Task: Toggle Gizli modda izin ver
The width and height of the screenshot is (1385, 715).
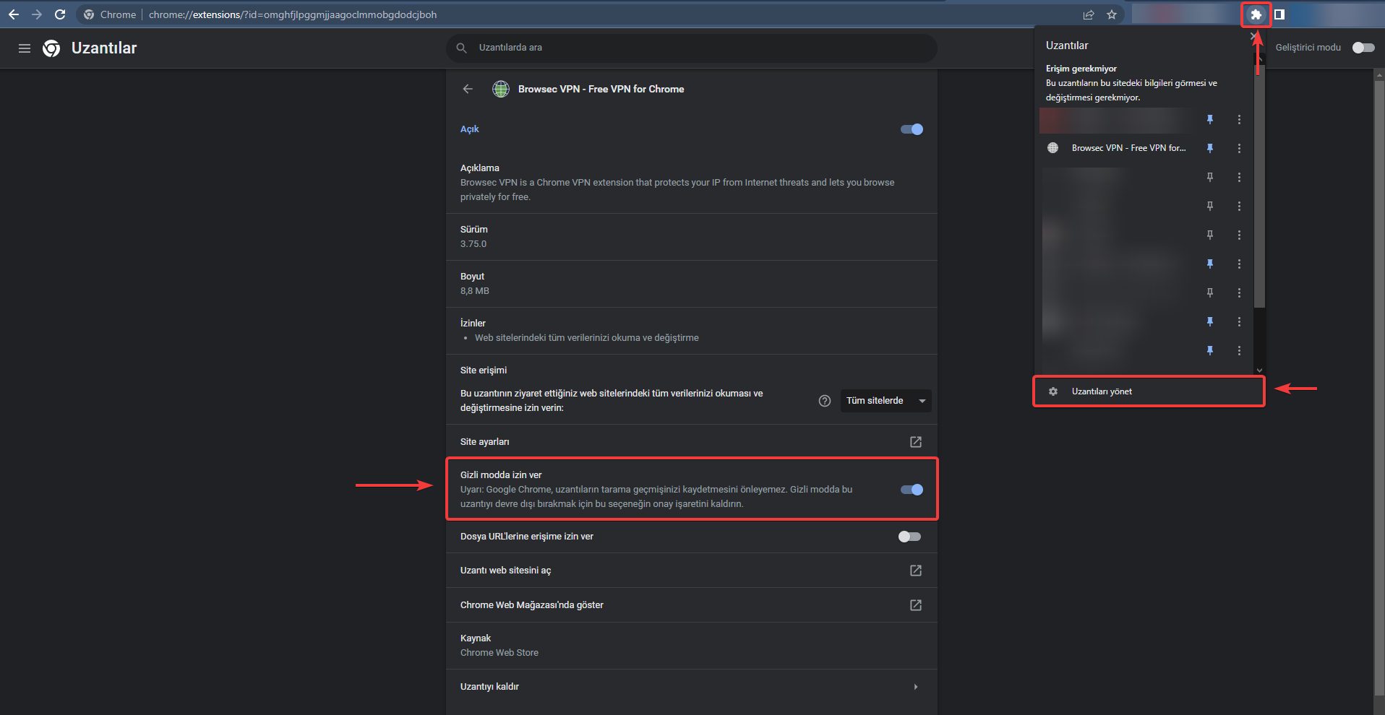Action: (912, 490)
